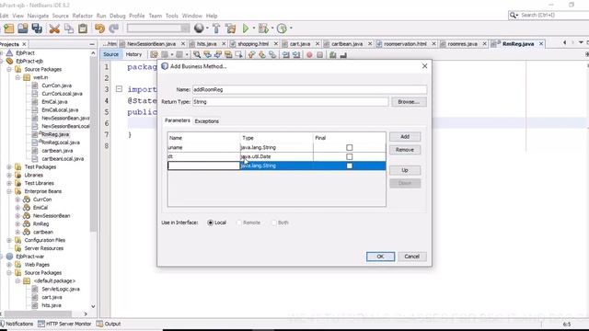This screenshot has width=589, height=331.
Task: Click the Debug Project toolbar icon
Action: point(263,29)
